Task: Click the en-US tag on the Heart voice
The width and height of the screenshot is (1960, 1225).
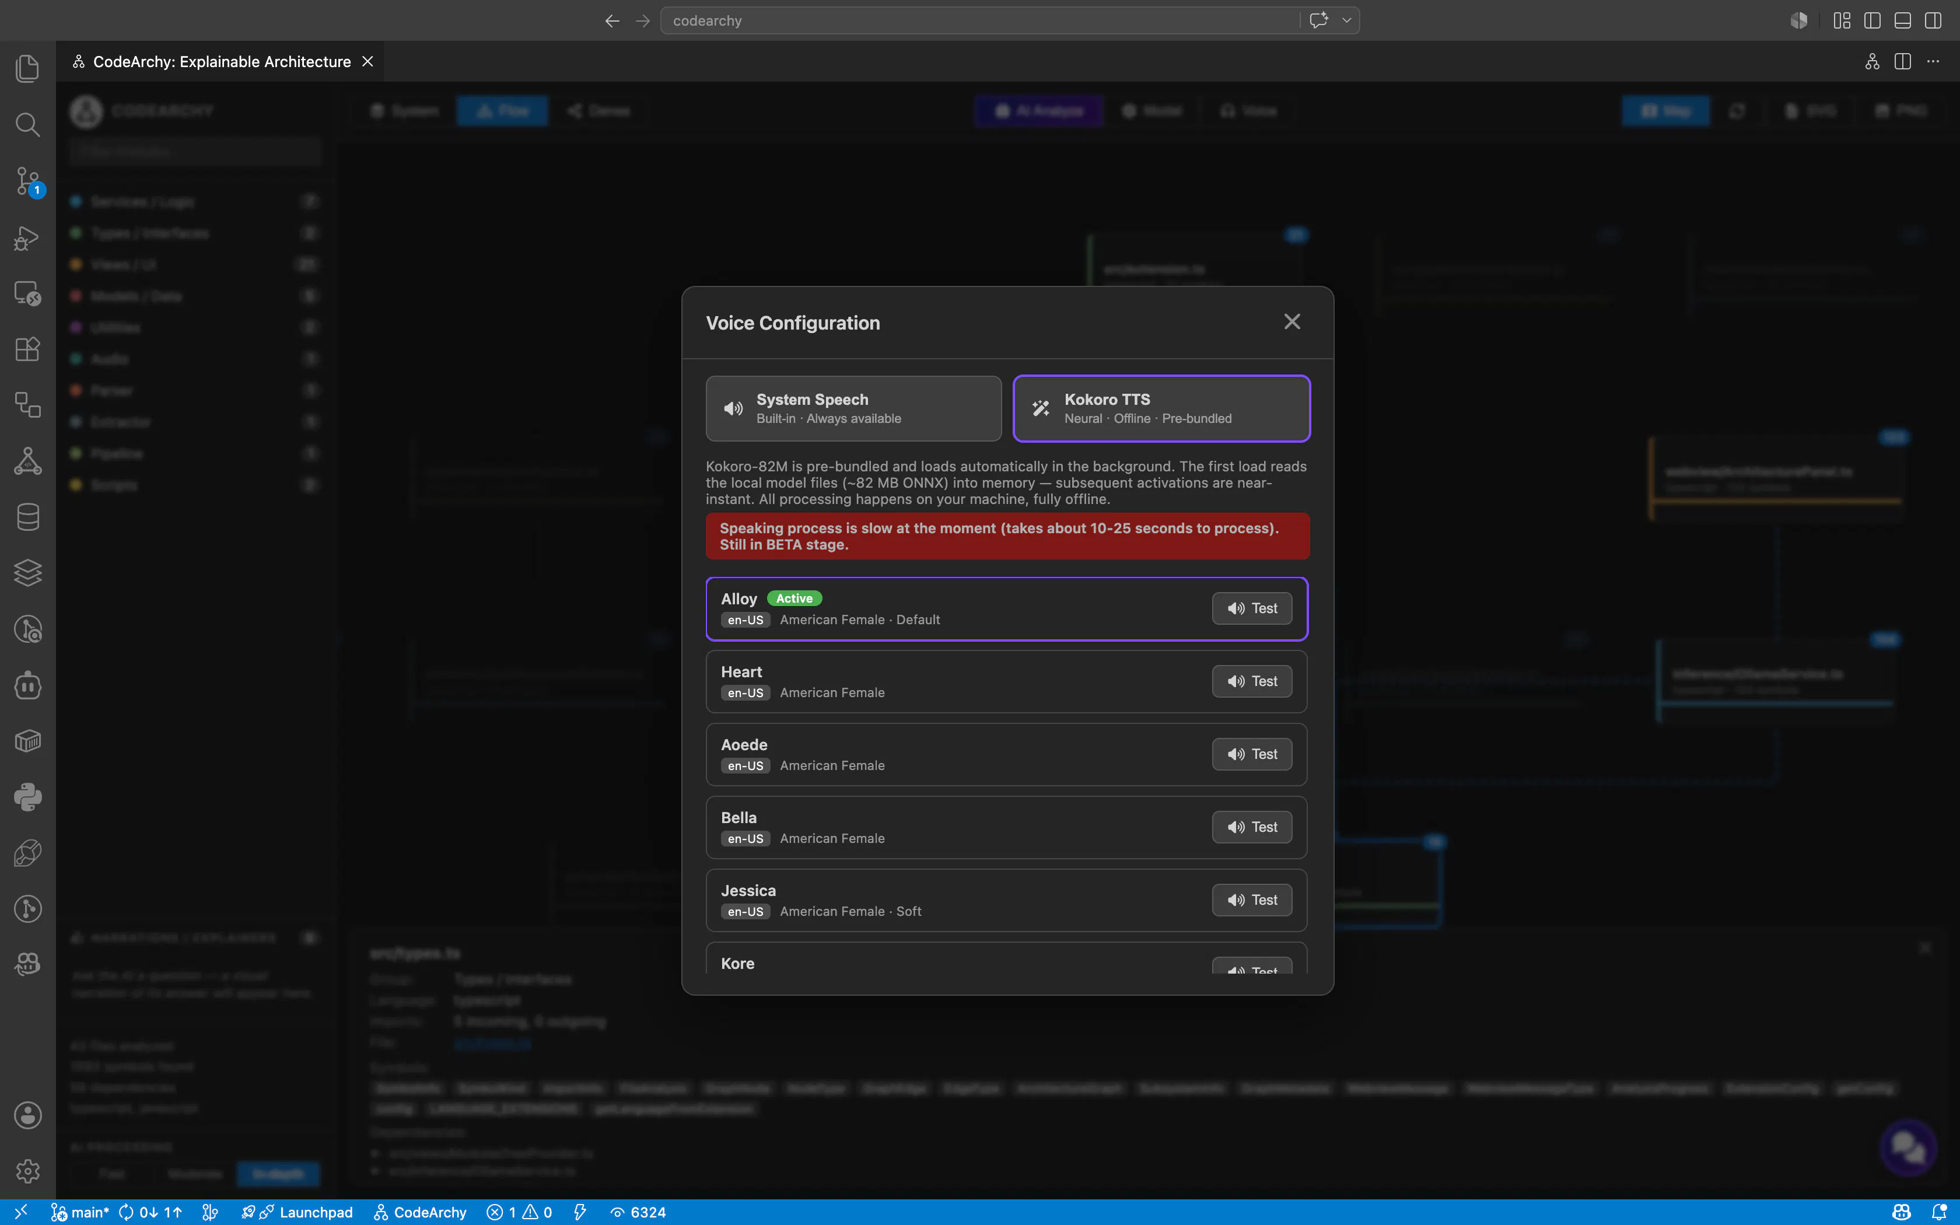Action: coord(745,693)
